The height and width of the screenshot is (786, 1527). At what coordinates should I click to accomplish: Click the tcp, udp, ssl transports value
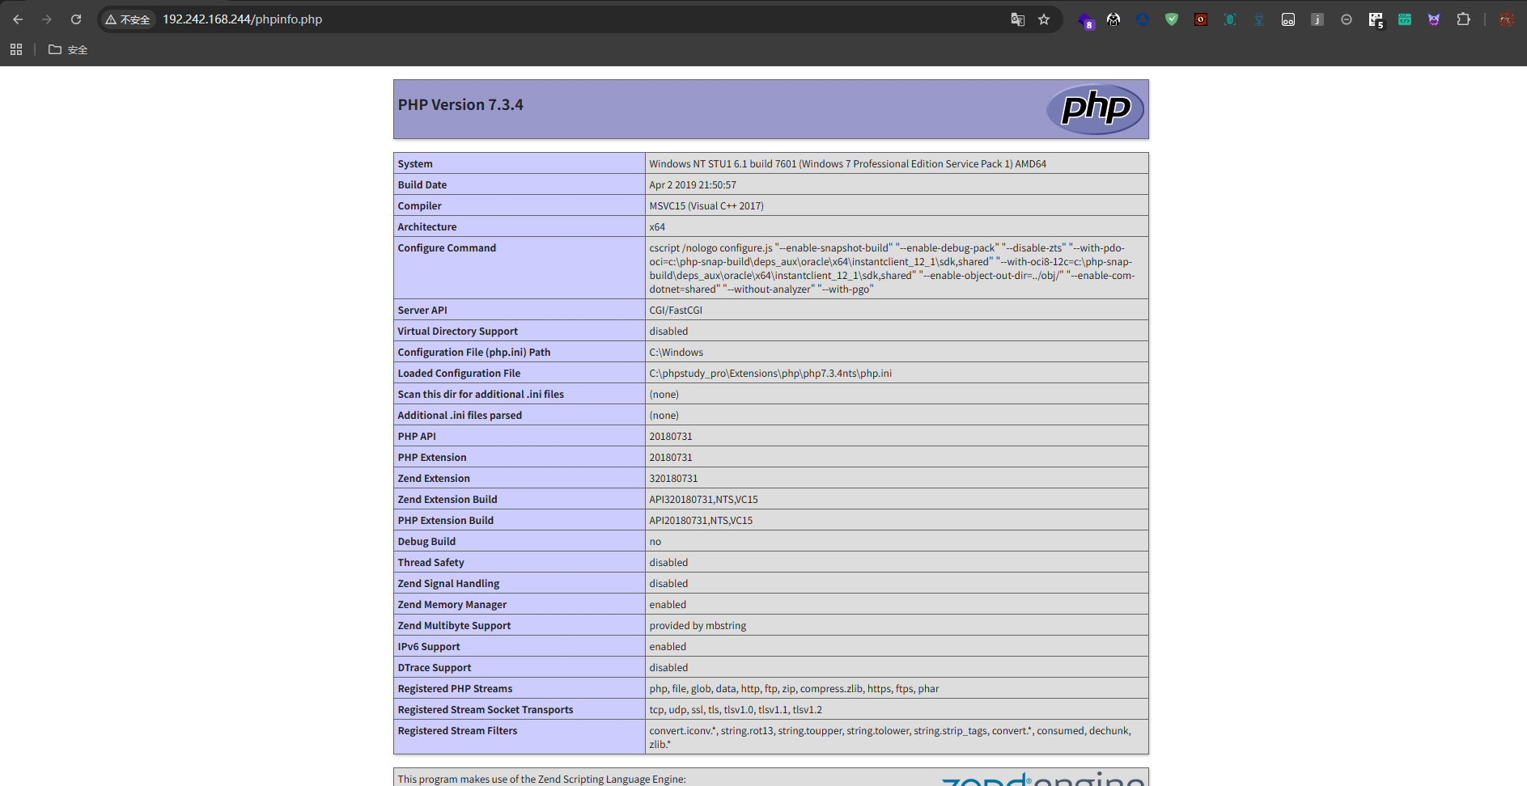[736, 709]
